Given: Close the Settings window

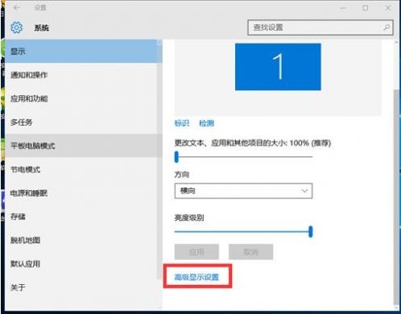Looking at the screenshot, I should pos(388,8).
